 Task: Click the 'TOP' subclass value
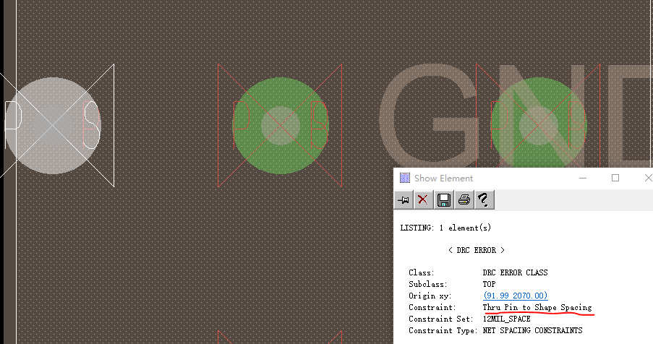(x=489, y=285)
